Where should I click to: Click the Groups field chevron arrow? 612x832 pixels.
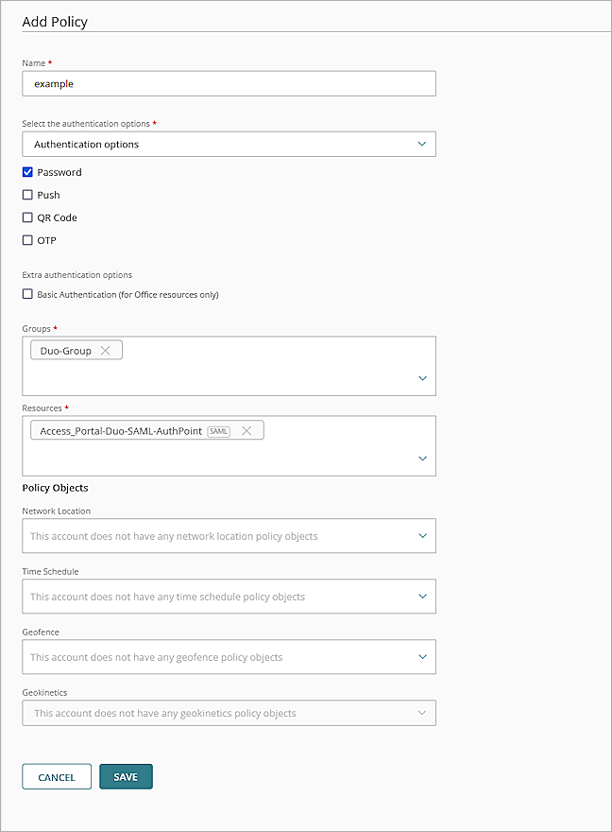point(422,378)
